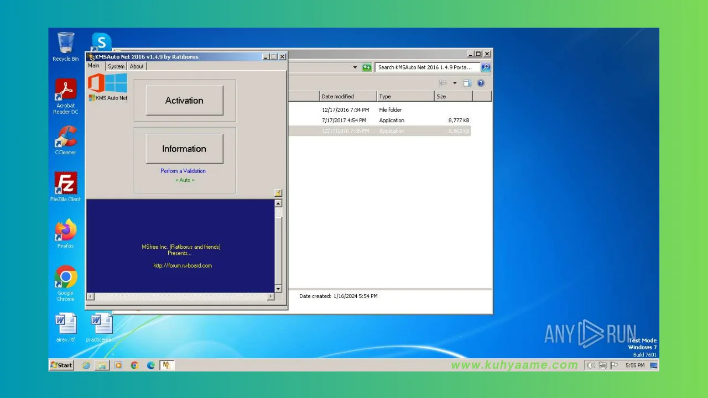Click File Explorer taskbar icon
Viewport: 708px width, 398px height.
pos(102,365)
